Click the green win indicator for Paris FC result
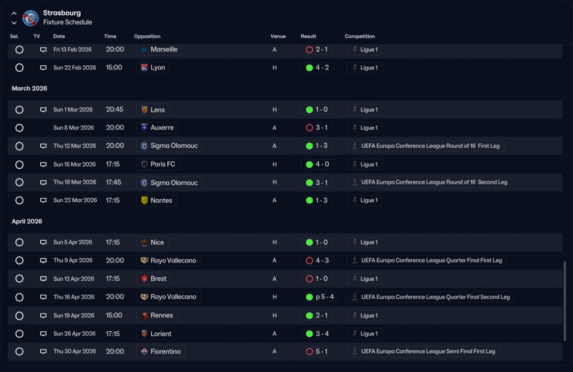 (309, 164)
